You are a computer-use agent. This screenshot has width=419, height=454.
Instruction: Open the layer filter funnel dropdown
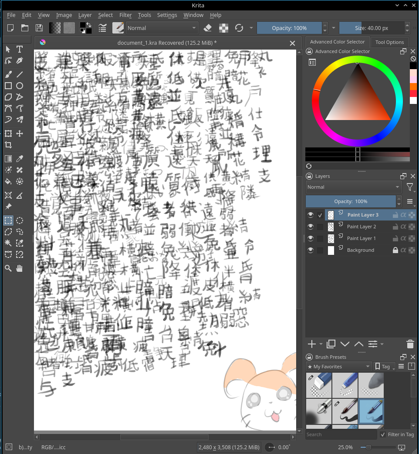(x=410, y=187)
